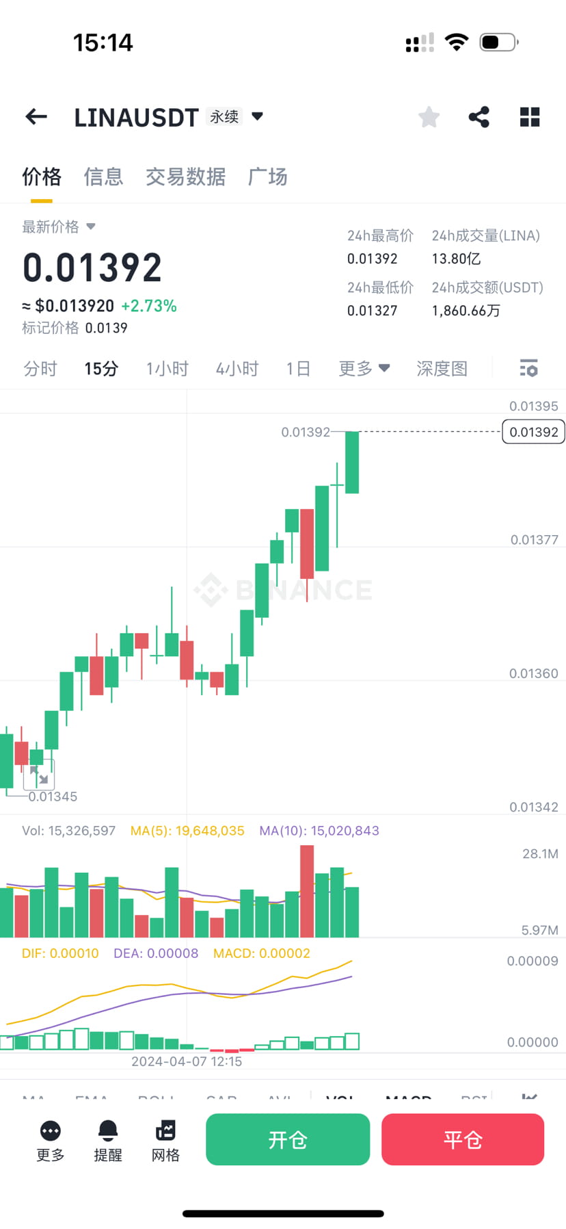Screen dimensions: 566x1229
Task: Switch to the 交易数据 tab
Action: point(186,177)
